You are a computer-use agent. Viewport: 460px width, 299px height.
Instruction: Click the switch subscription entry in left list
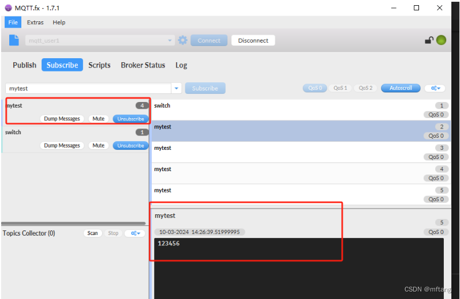coord(76,139)
